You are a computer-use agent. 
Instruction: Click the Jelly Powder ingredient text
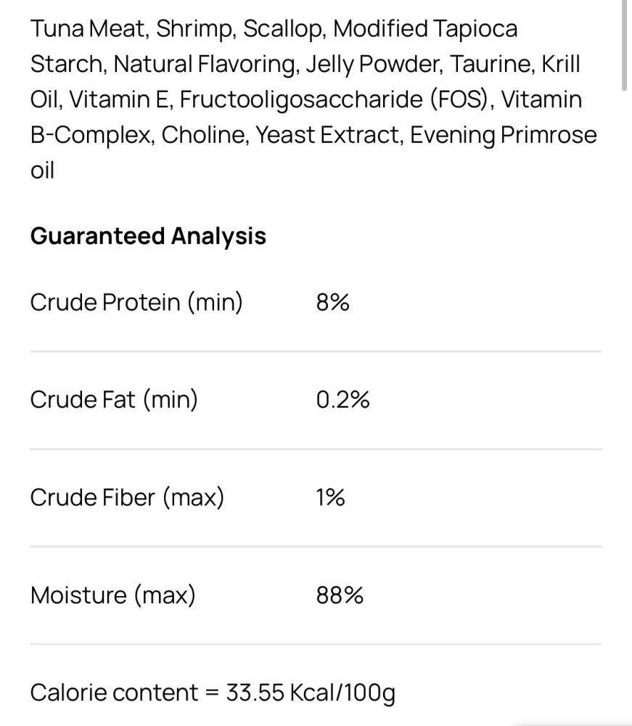(x=374, y=64)
